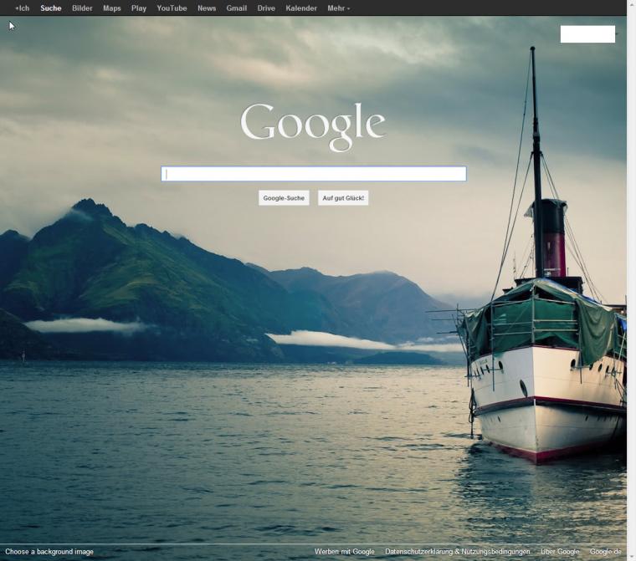Open the +Ich profile link

[23, 8]
